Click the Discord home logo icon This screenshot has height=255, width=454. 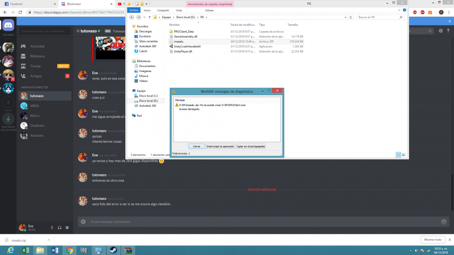(x=8, y=25)
